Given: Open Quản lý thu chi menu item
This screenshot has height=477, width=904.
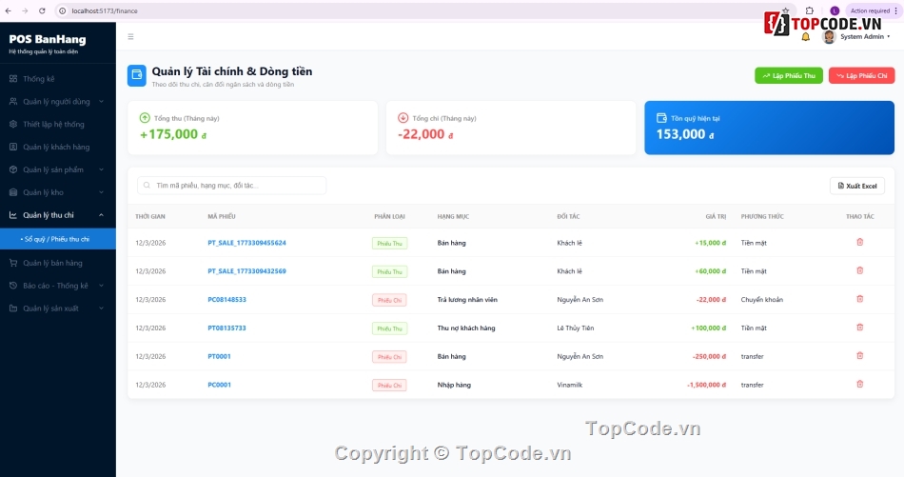Looking at the screenshot, I should (58, 215).
